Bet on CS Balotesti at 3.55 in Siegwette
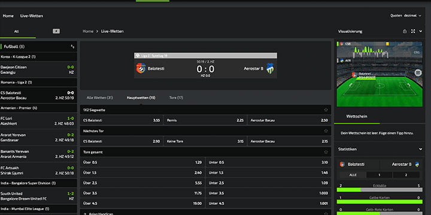 click(x=122, y=121)
